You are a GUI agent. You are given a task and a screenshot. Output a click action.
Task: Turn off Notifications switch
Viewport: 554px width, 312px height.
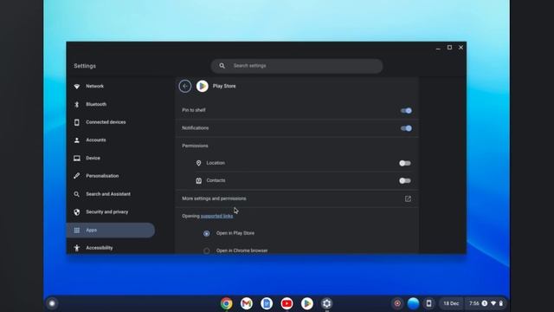click(x=406, y=128)
